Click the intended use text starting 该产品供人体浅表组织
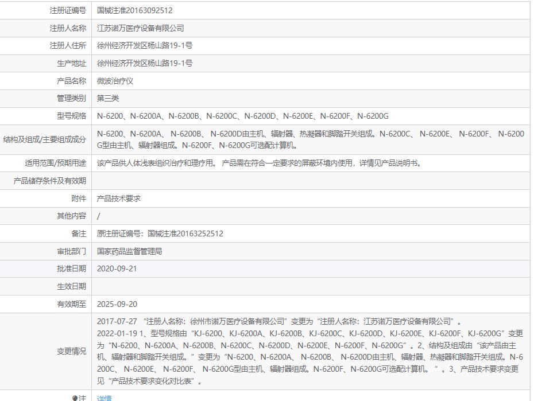 [x=260, y=163]
